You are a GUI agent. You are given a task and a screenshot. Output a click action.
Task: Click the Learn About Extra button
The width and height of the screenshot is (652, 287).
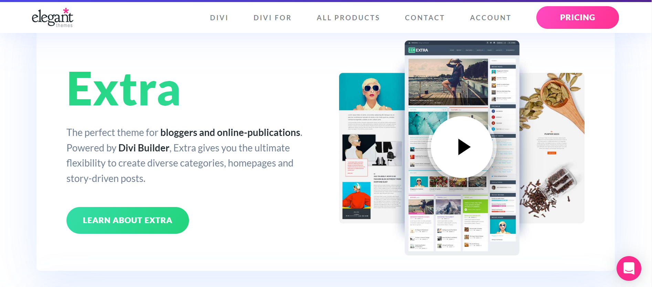coord(127,220)
